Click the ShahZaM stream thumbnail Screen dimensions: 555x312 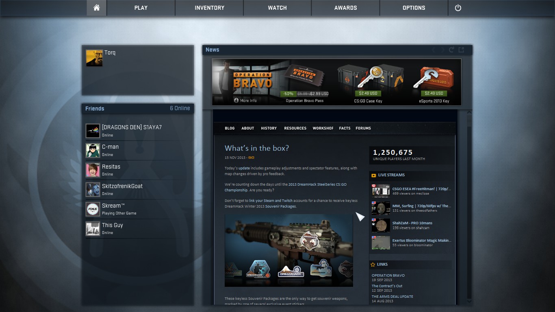coord(381,225)
